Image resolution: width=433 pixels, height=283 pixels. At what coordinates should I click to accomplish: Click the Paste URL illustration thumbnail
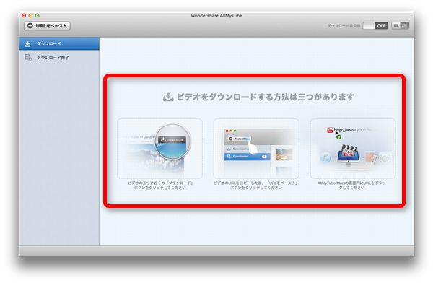pos(256,149)
